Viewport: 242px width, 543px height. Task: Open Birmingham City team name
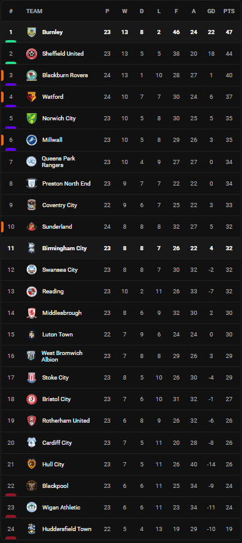tap(65, 248)
